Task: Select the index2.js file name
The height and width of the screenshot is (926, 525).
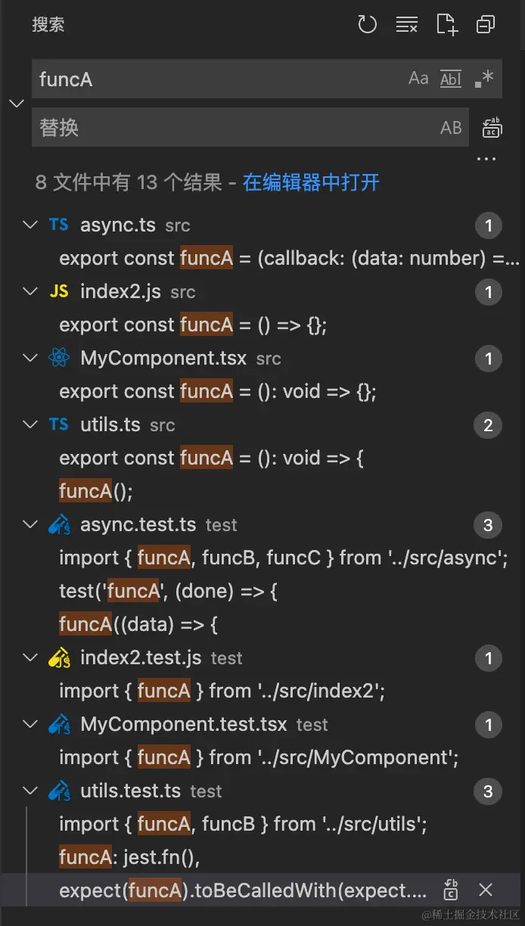Action: point(120,291)
